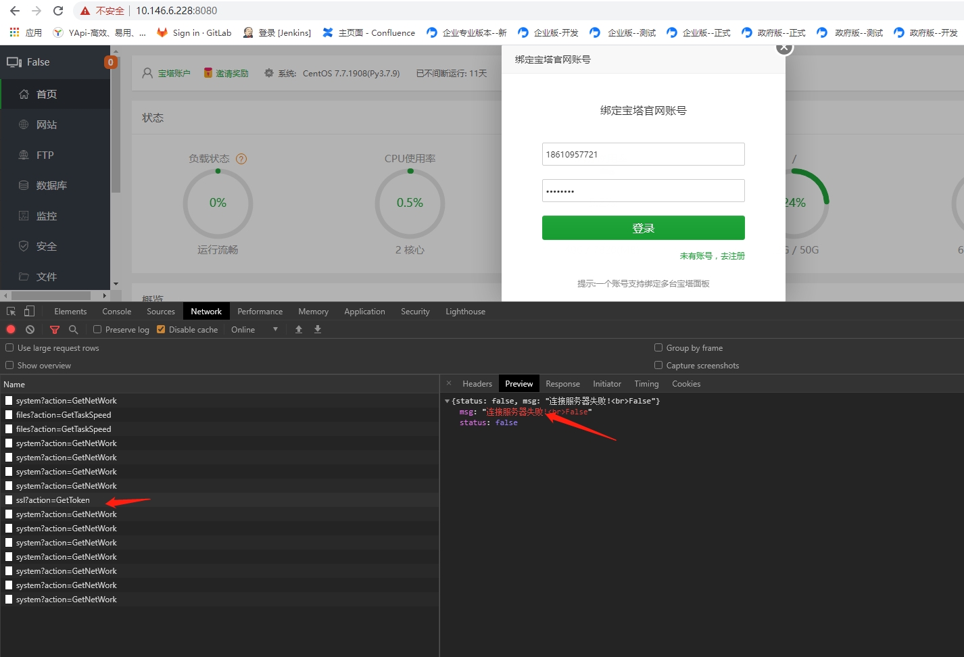Switch to the Security tab
Viewport: 964px width, 657px height.
(x=415, y=311)
